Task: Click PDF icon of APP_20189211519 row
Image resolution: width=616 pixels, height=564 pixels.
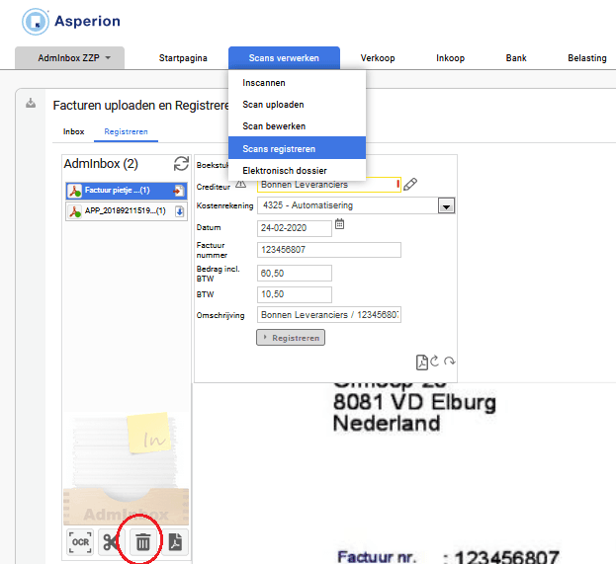Action: (x=75, y=211)
